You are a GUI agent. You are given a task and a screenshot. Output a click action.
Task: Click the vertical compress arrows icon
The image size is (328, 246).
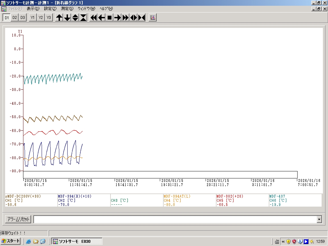[x=83, y=18]
